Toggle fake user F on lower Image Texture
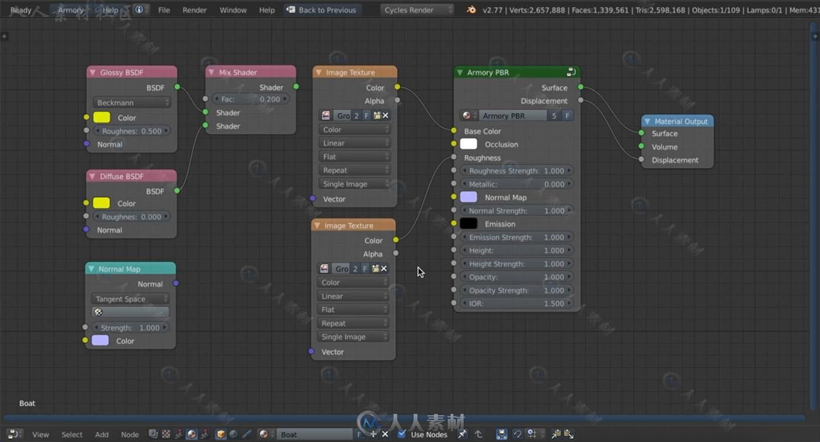The width and height of the screenshot is (820, 442). tap(365, 268)
